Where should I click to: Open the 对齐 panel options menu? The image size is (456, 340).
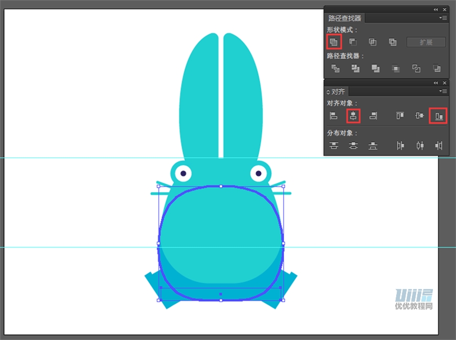click(x=443, y=91)
